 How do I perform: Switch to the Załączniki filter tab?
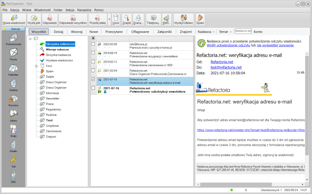[x=164, y=32]
